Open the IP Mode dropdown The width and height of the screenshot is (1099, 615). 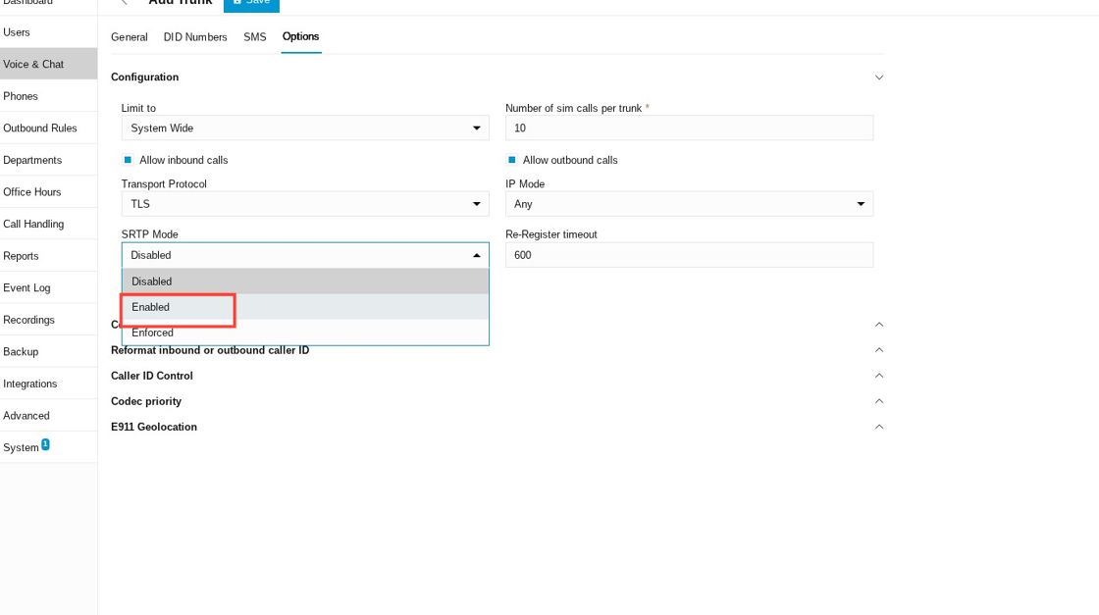point(689,204)
